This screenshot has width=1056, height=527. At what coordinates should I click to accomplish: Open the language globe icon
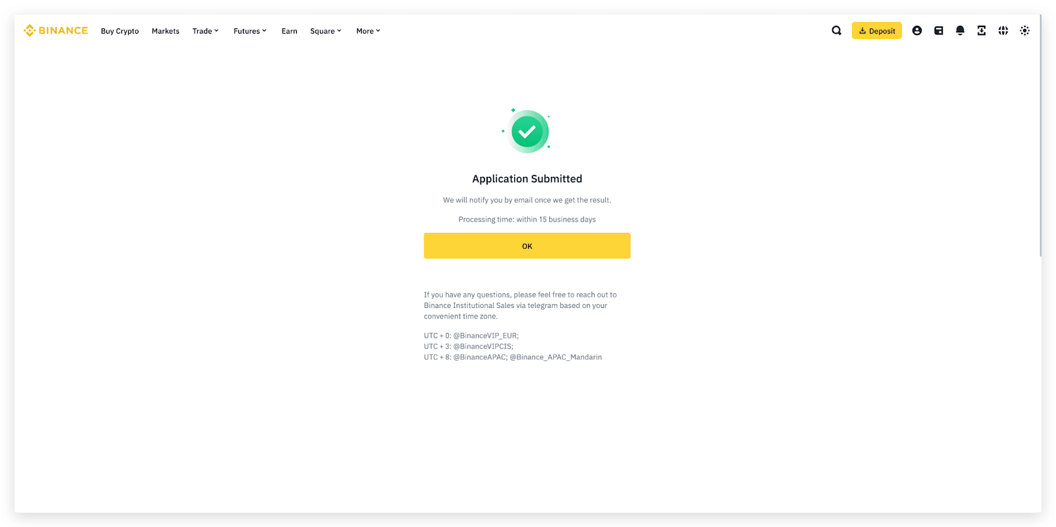[x=1003, y=30]
